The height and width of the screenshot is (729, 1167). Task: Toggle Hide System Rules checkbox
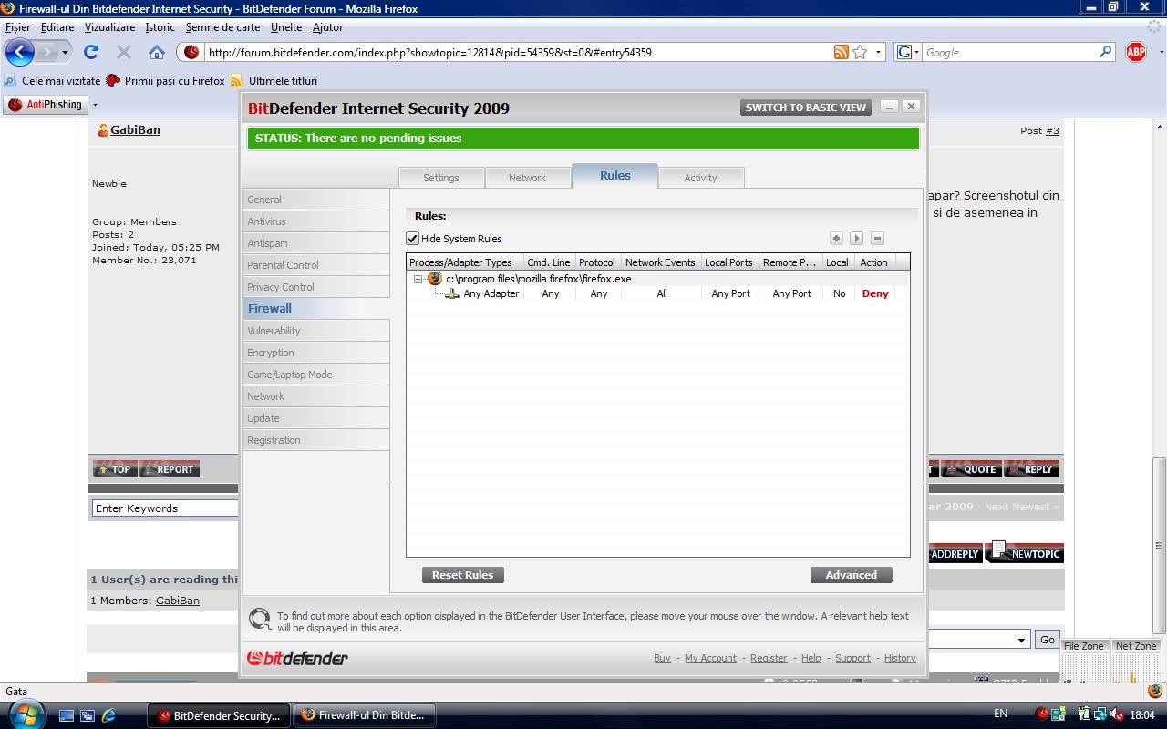pyautogui.click(x=412, y=239)
